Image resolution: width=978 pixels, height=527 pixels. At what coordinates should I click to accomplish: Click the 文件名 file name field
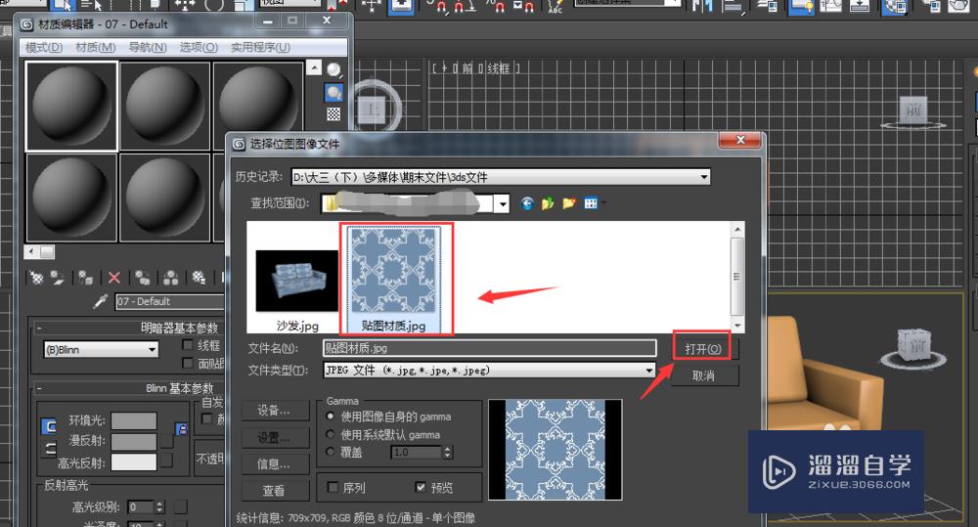point(490,348)
